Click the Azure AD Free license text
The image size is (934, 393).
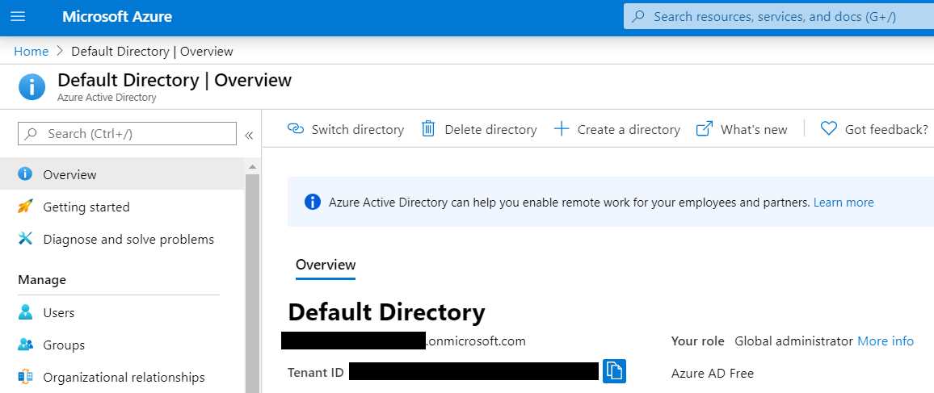point(713,374)
